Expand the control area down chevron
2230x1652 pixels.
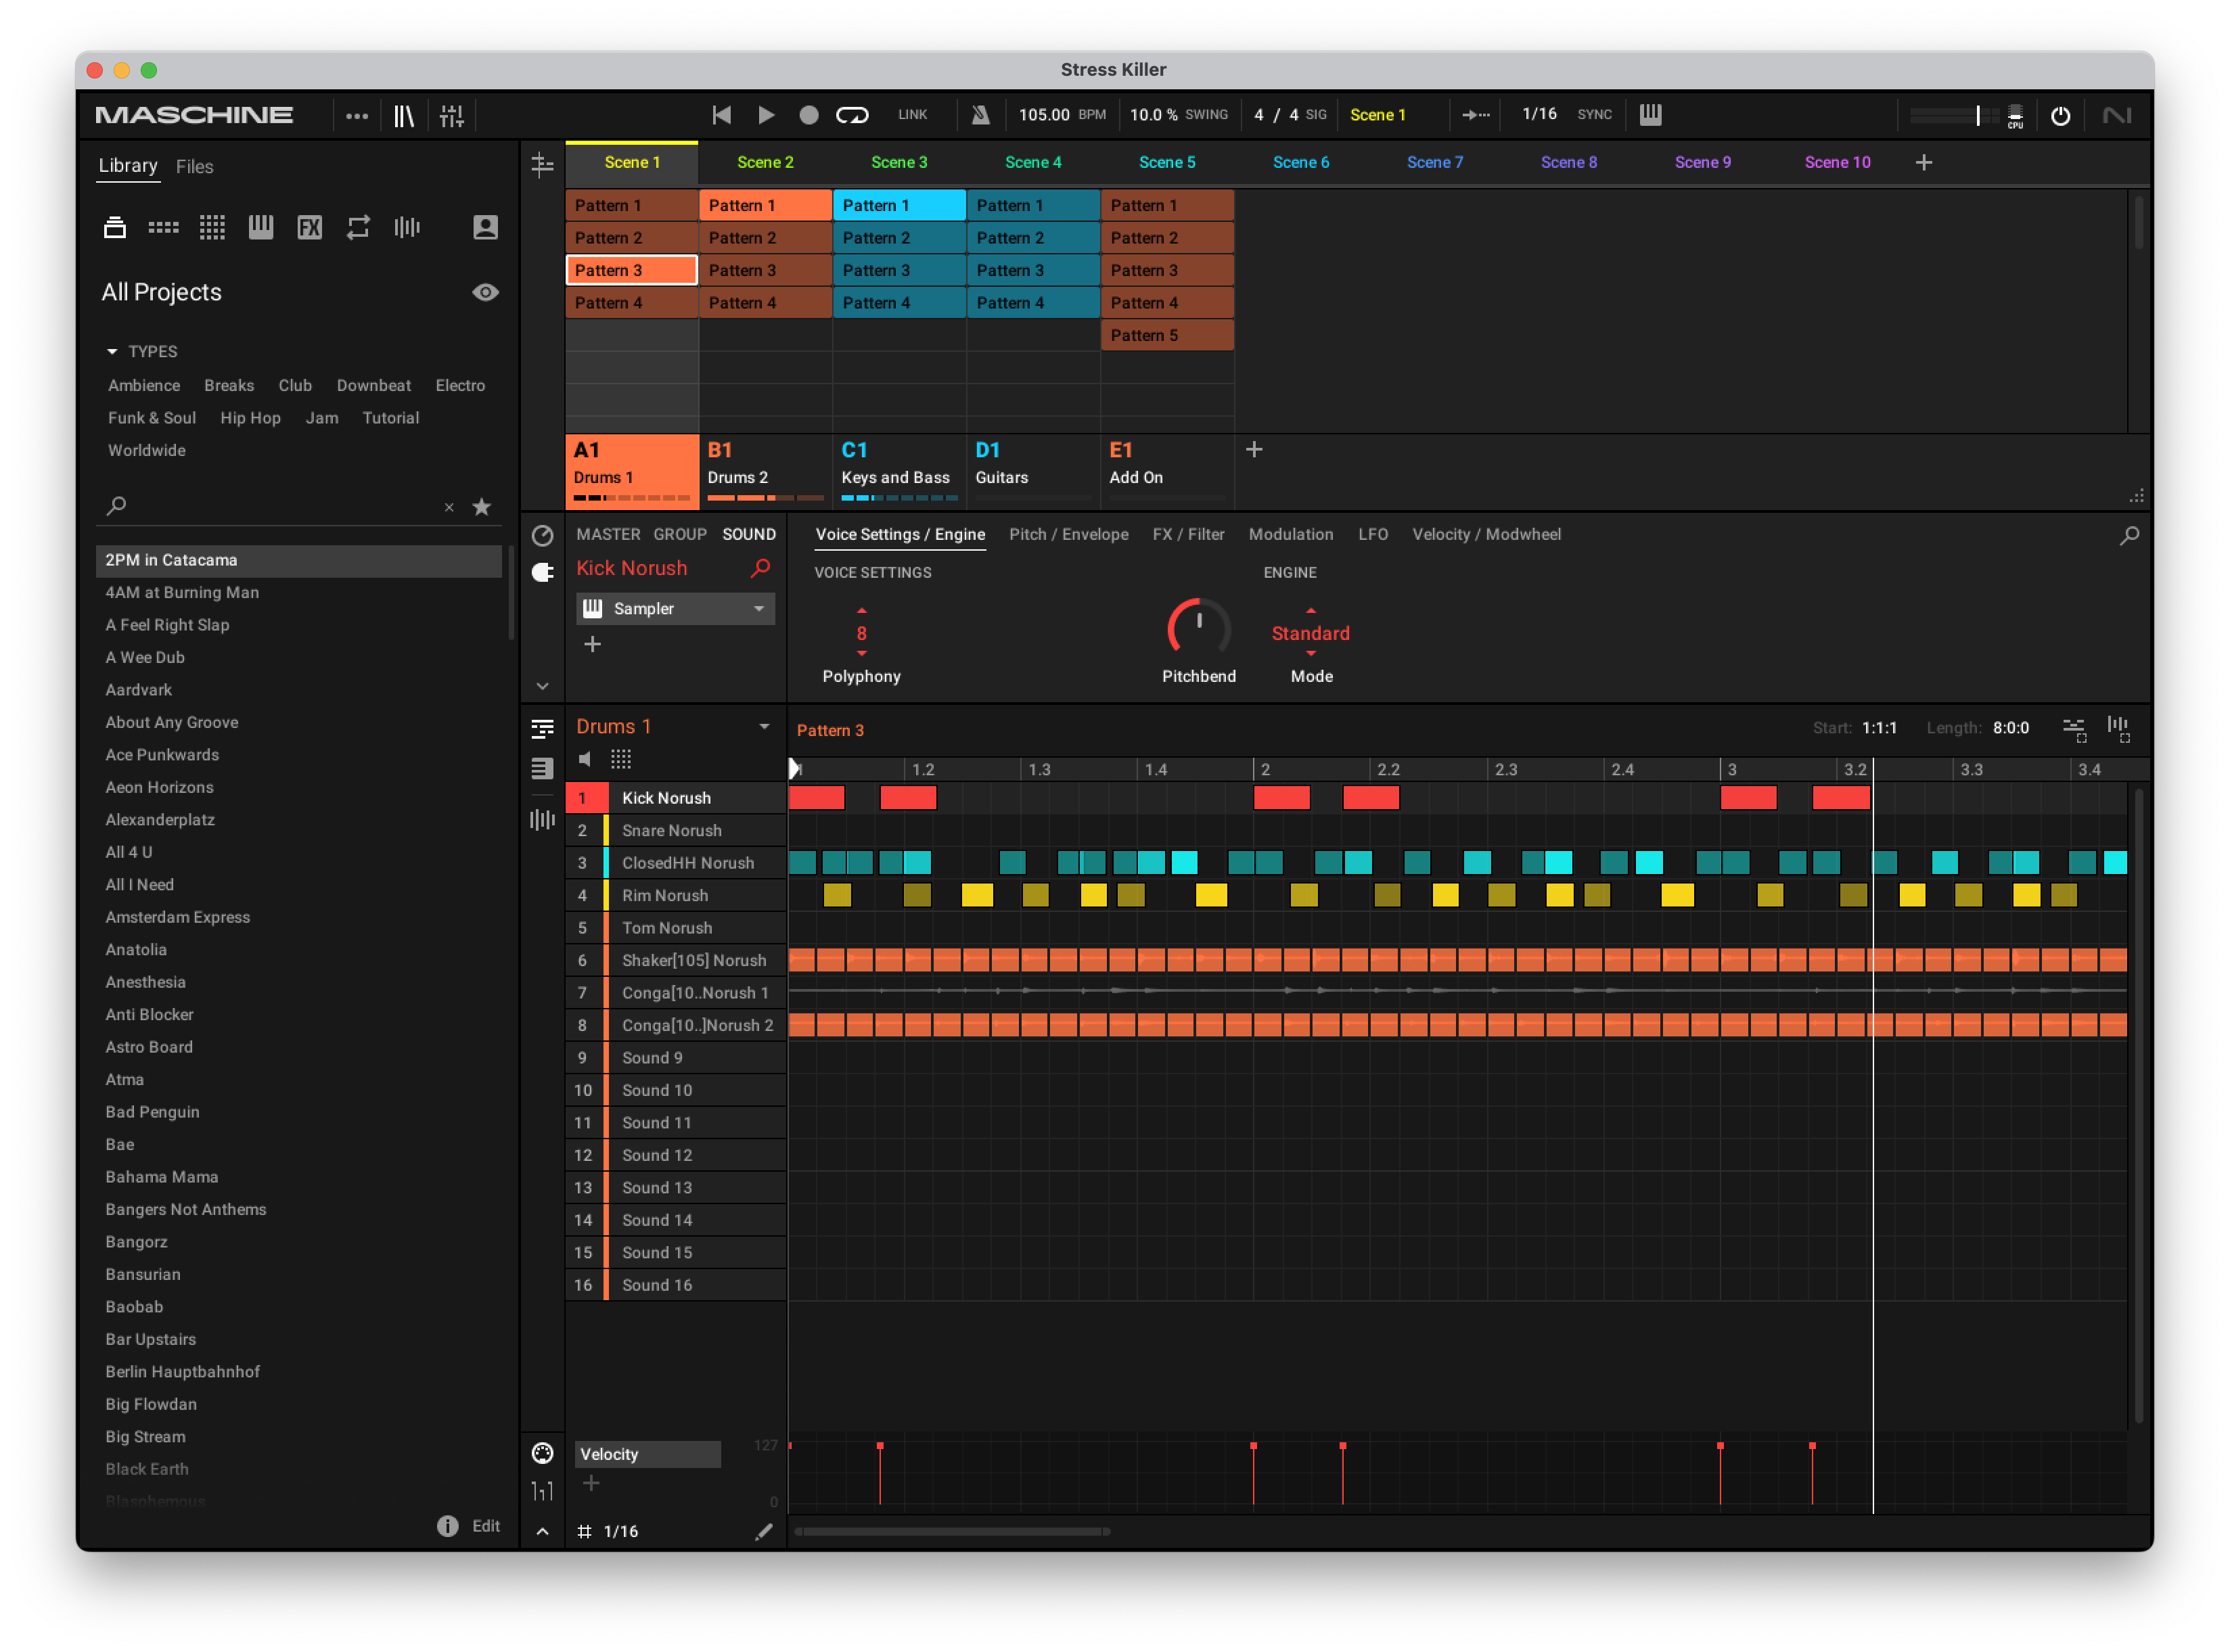pos(542,687)
